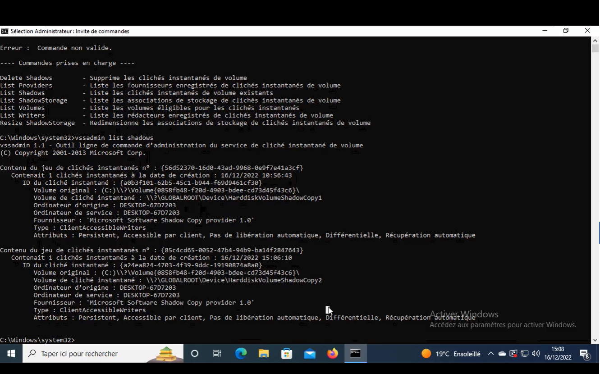Image resolution: width=600 pixels, height=374 pixels.
Task: Open Task View from the taskbar
Action: pyautogui.click(x=217, y=354)
